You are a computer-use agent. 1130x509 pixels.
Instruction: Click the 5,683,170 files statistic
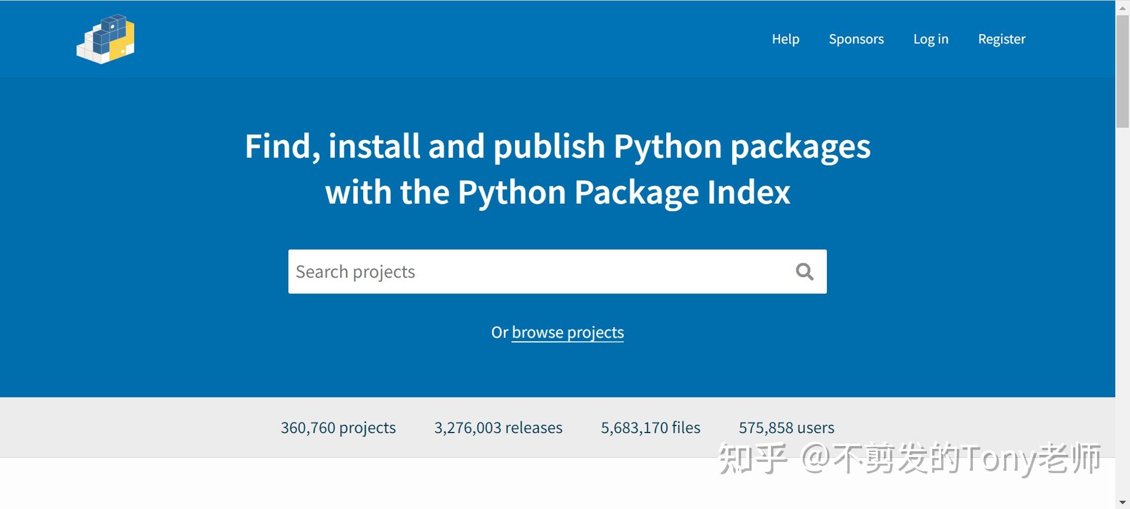point(650,428)
